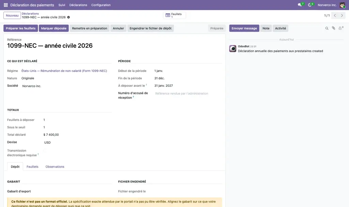Click the OdooBot creation message text

280,51
